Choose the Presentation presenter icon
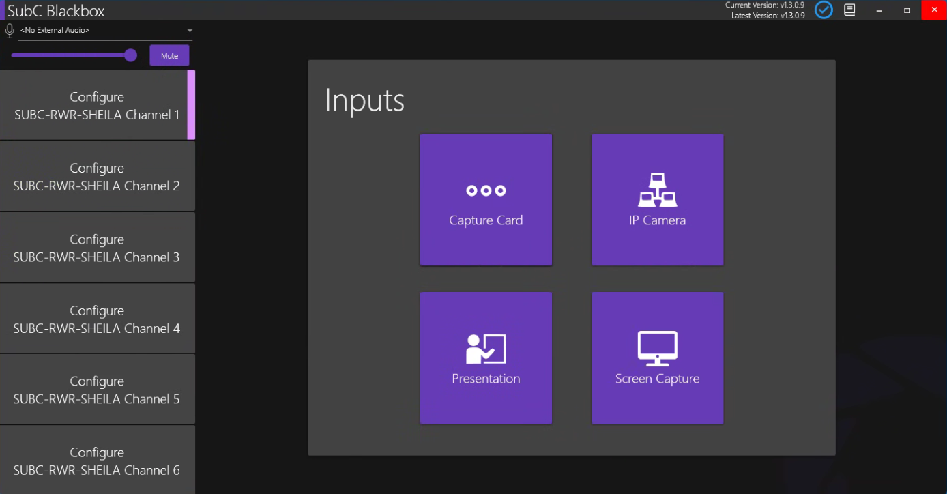Screen dimensions: 947x494 [486, 349]
